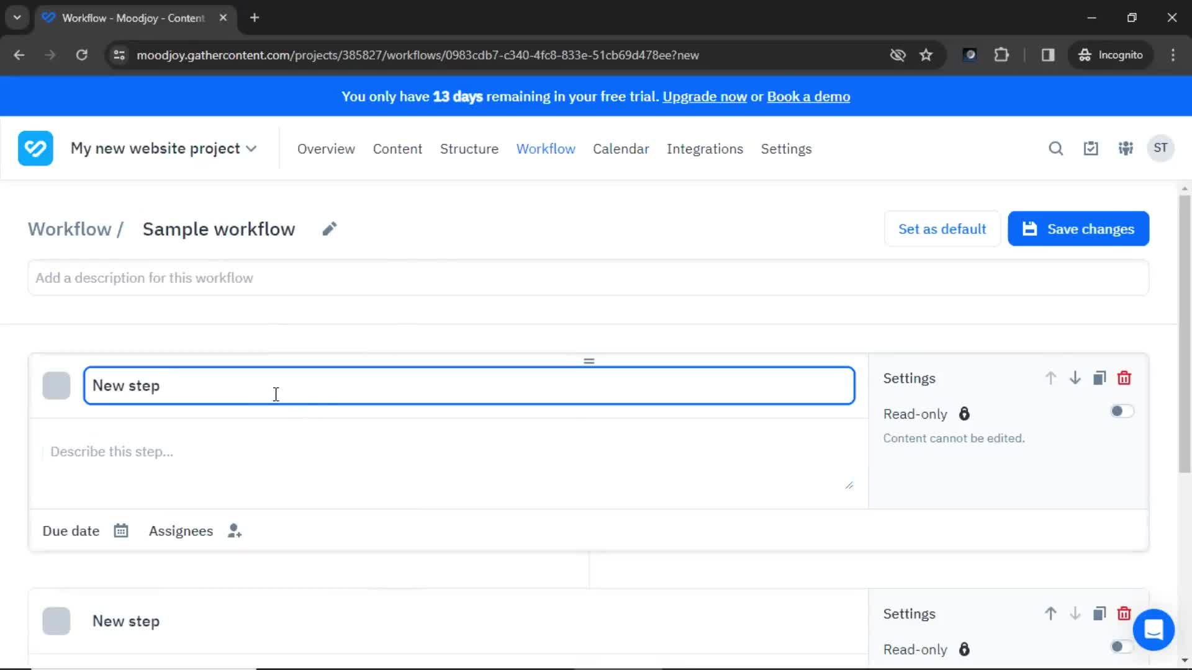Viewport: 1192px width, 670px height.
Task: Click the Set as default button
Action: [x=942, y=229]
